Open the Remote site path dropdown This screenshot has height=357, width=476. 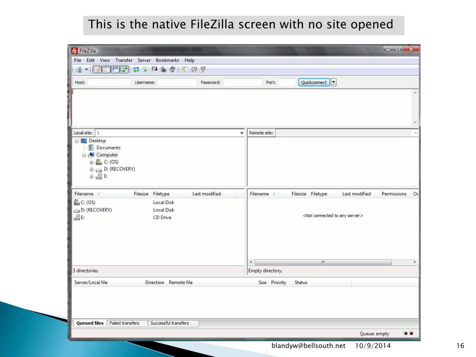[415, 133]
